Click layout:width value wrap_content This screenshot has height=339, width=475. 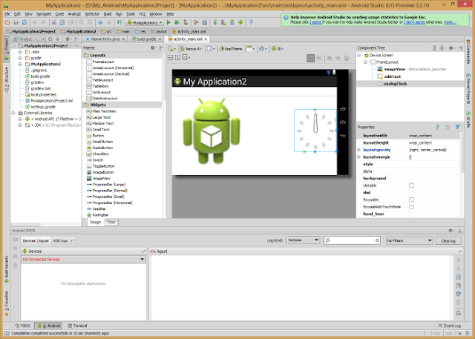(421, 136)
